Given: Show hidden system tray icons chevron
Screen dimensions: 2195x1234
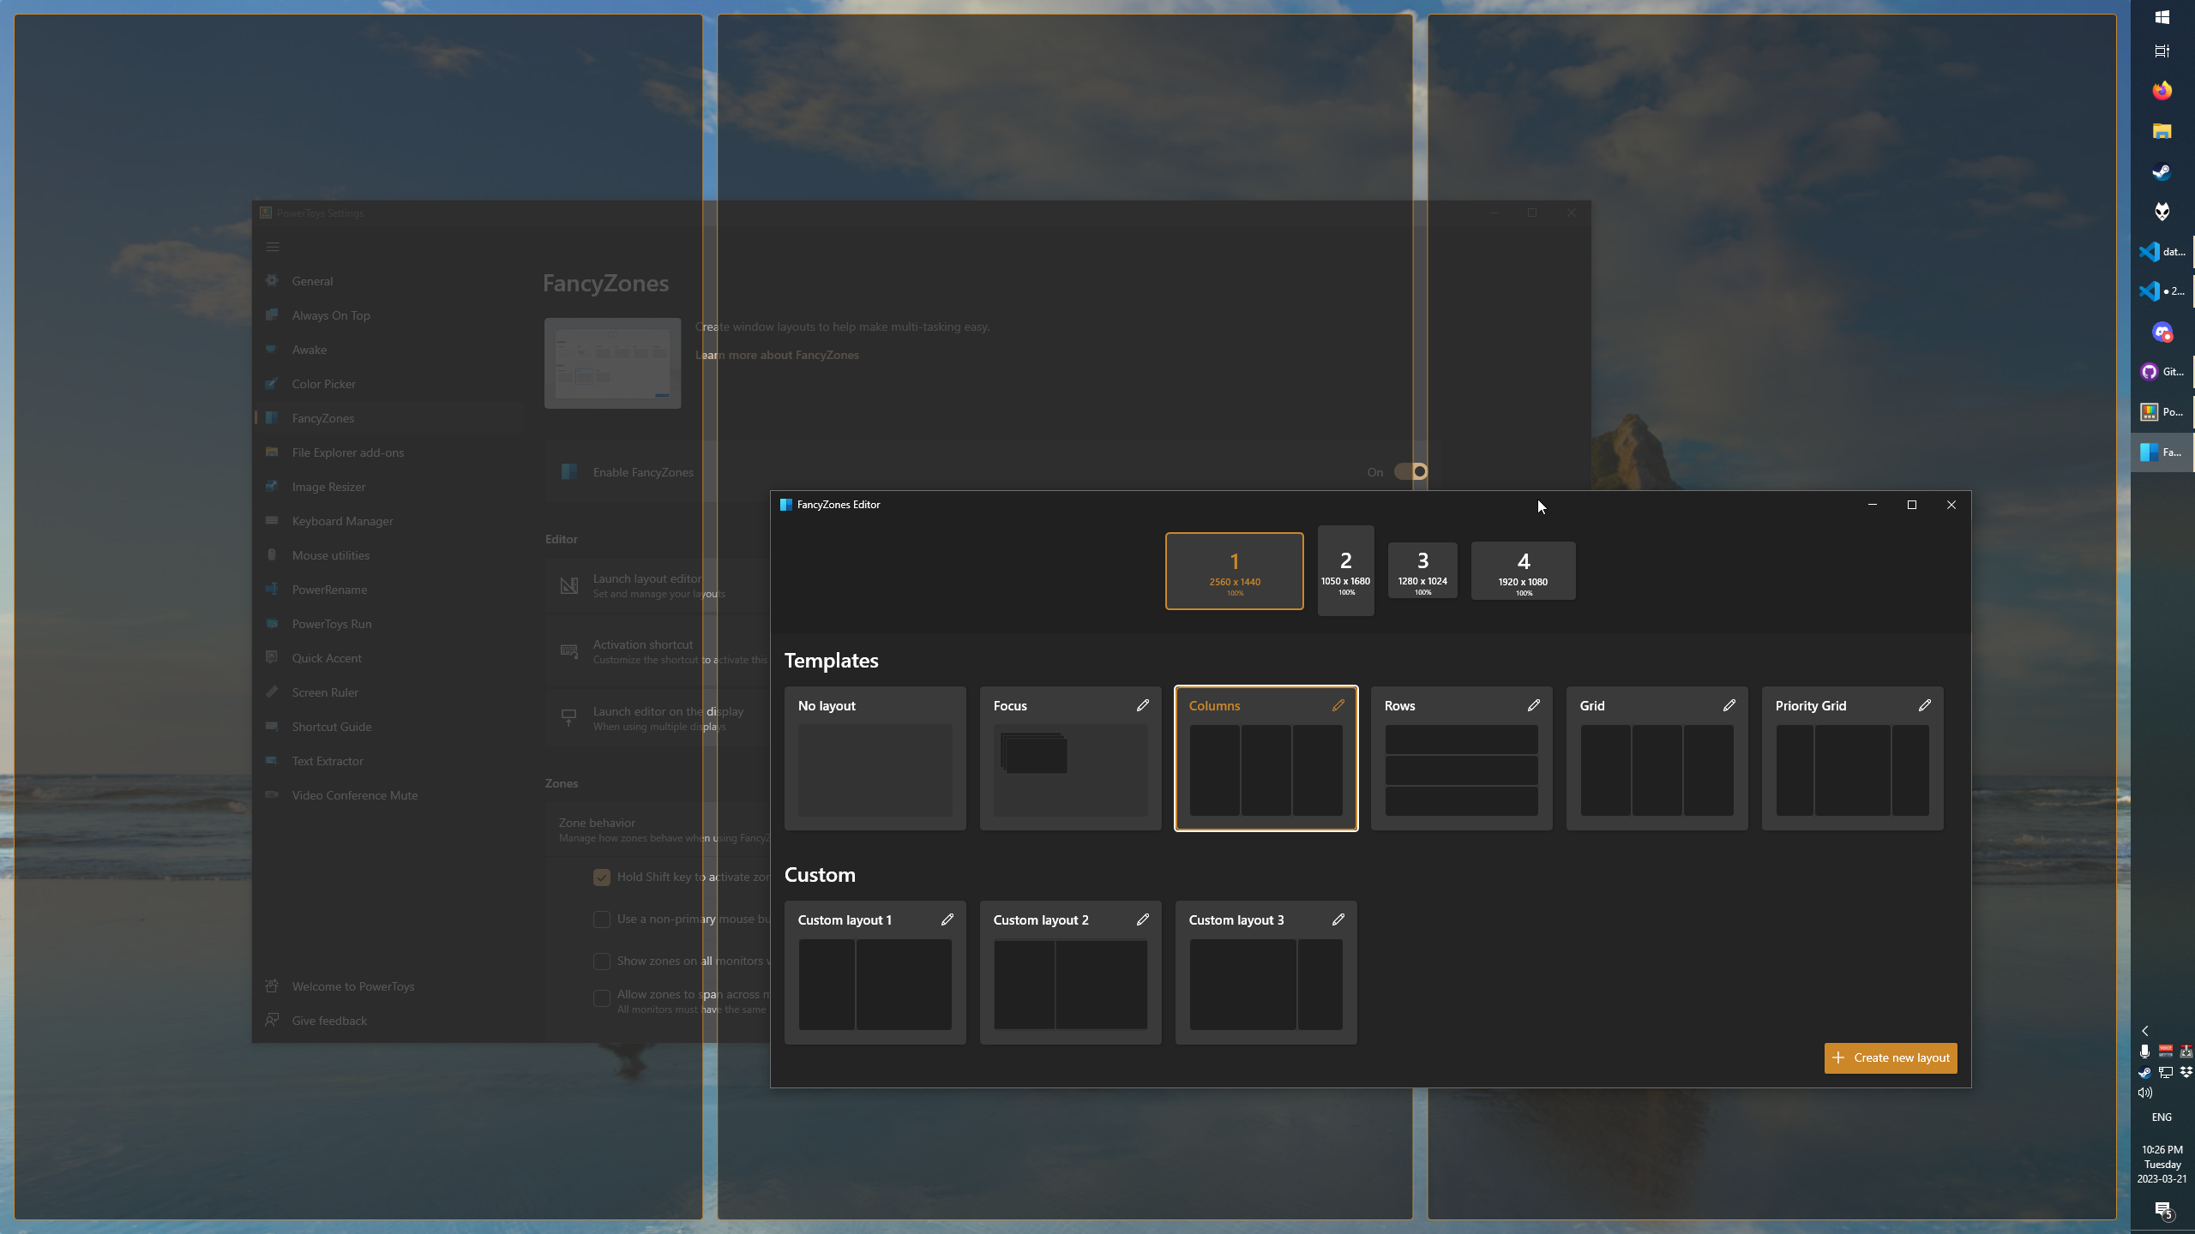Looking at the screenshot, I should coord(2145,1031).
